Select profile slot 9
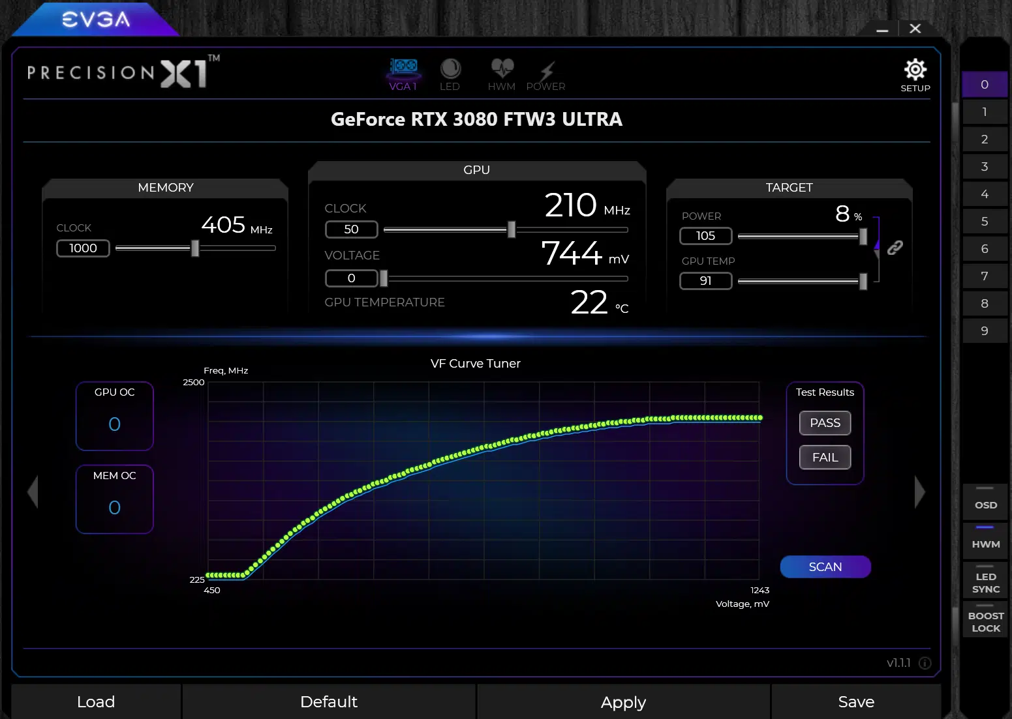 985,331
